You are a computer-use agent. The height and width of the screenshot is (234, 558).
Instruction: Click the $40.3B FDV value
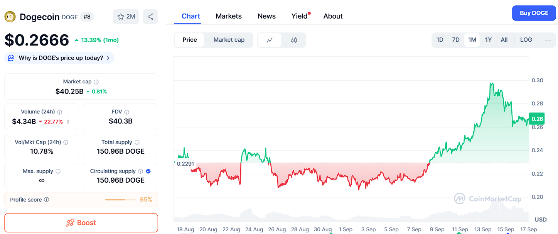click(121, 121)
